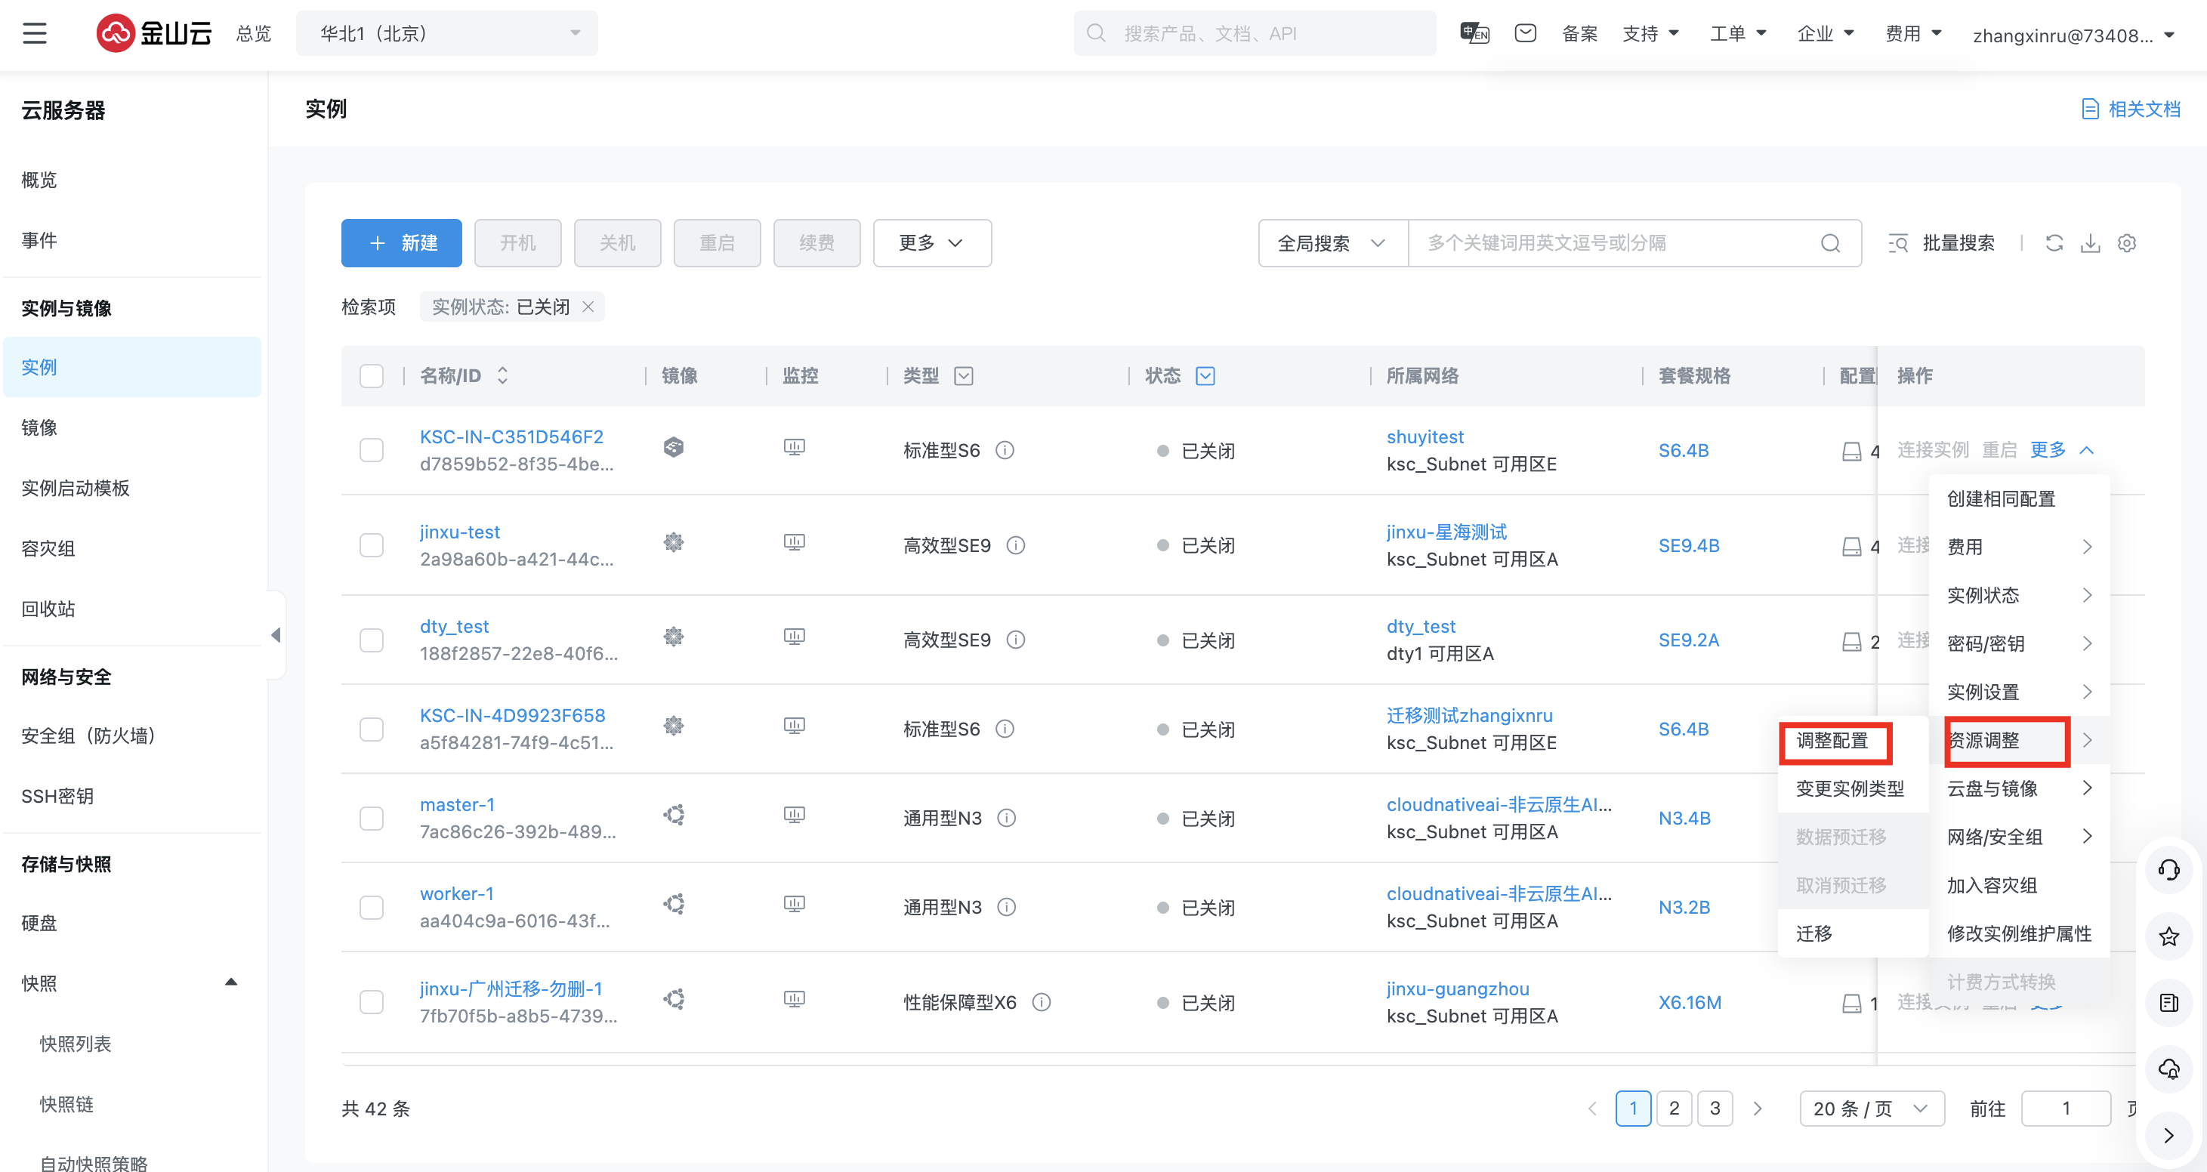Switch language with the translate icon
The image size is (2207, 1172).
pos(1474,33)
